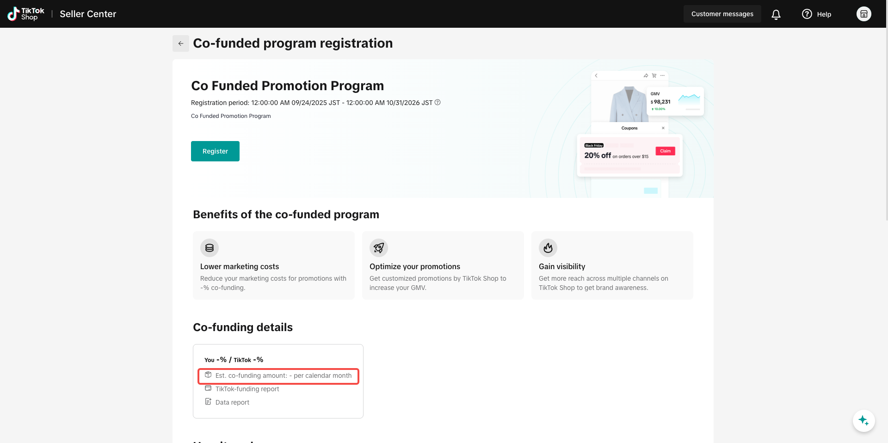Click the registration period info icon
Viewport: 888px width, 443px height.
tap(438, 102)
